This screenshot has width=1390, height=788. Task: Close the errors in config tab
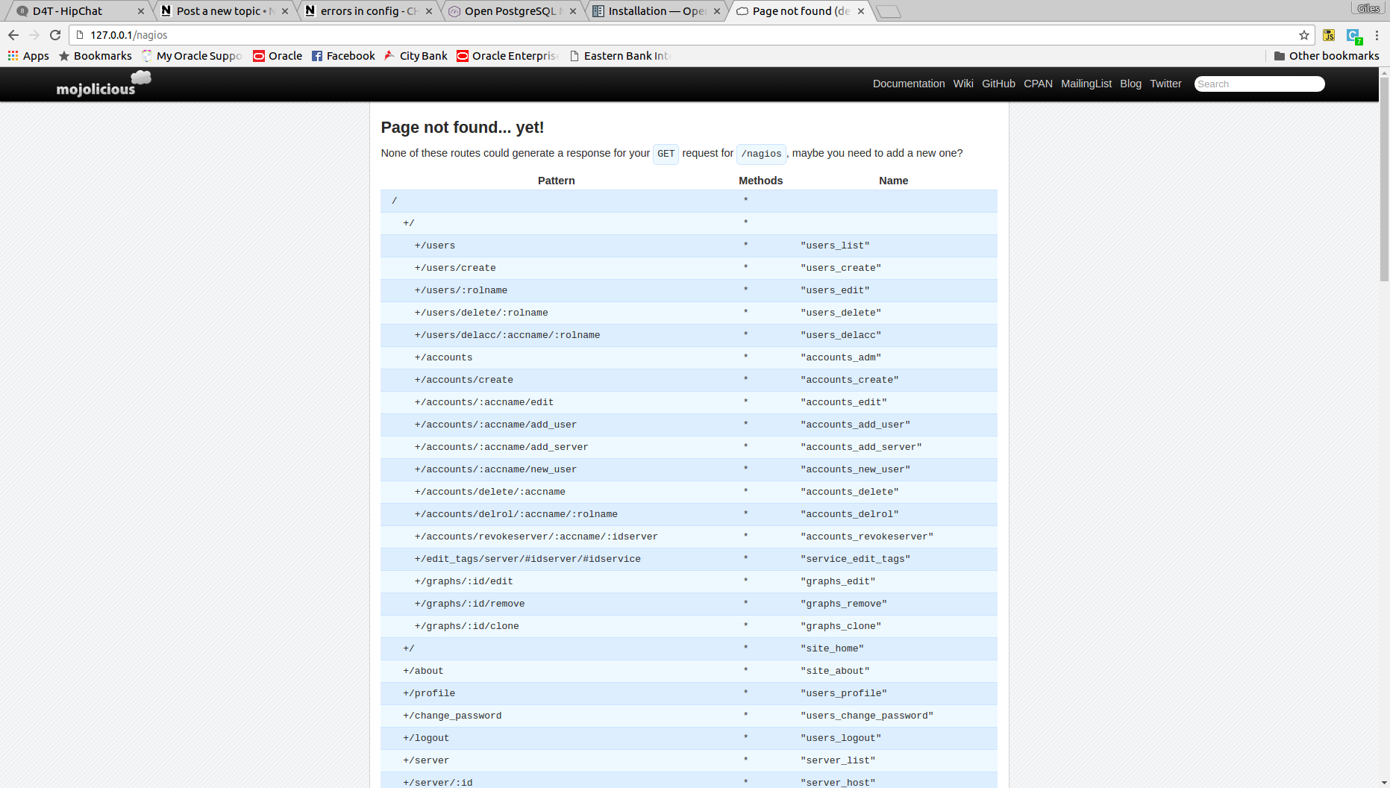click(x=429, y=11)
